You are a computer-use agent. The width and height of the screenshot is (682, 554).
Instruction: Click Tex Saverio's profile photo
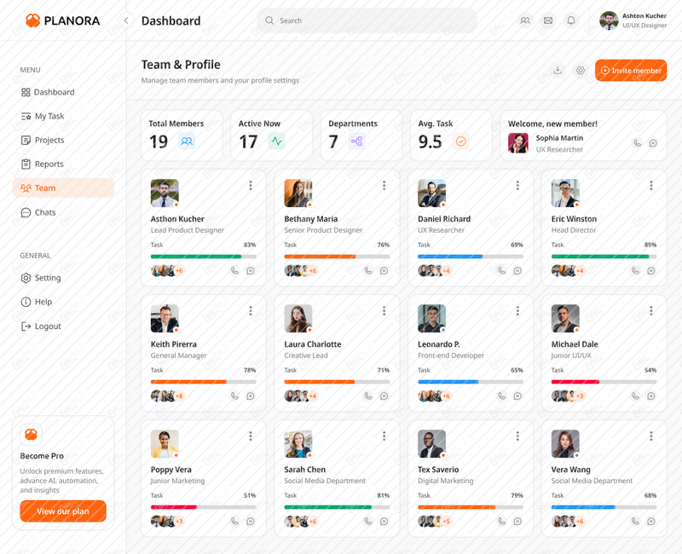(x=431, y=443)
